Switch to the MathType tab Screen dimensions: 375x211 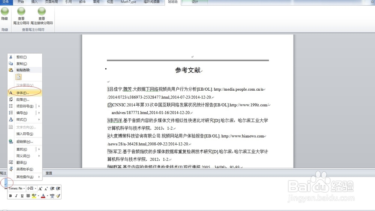click(x=128, y=2)
